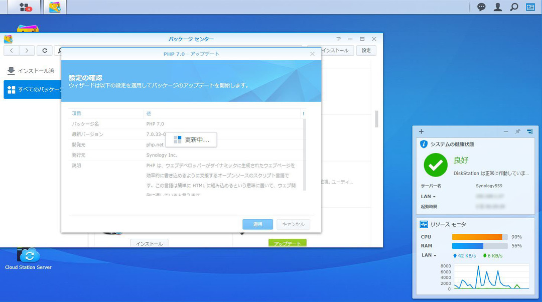Screen dimensions: 542x302
Task: Click the CPU usage bar
Action: [479, 237]
